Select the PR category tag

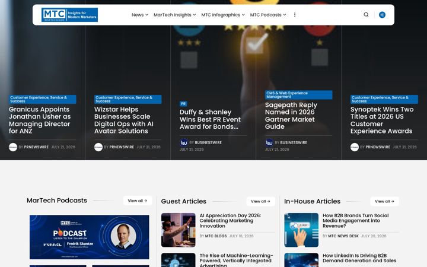click(183, 104)
